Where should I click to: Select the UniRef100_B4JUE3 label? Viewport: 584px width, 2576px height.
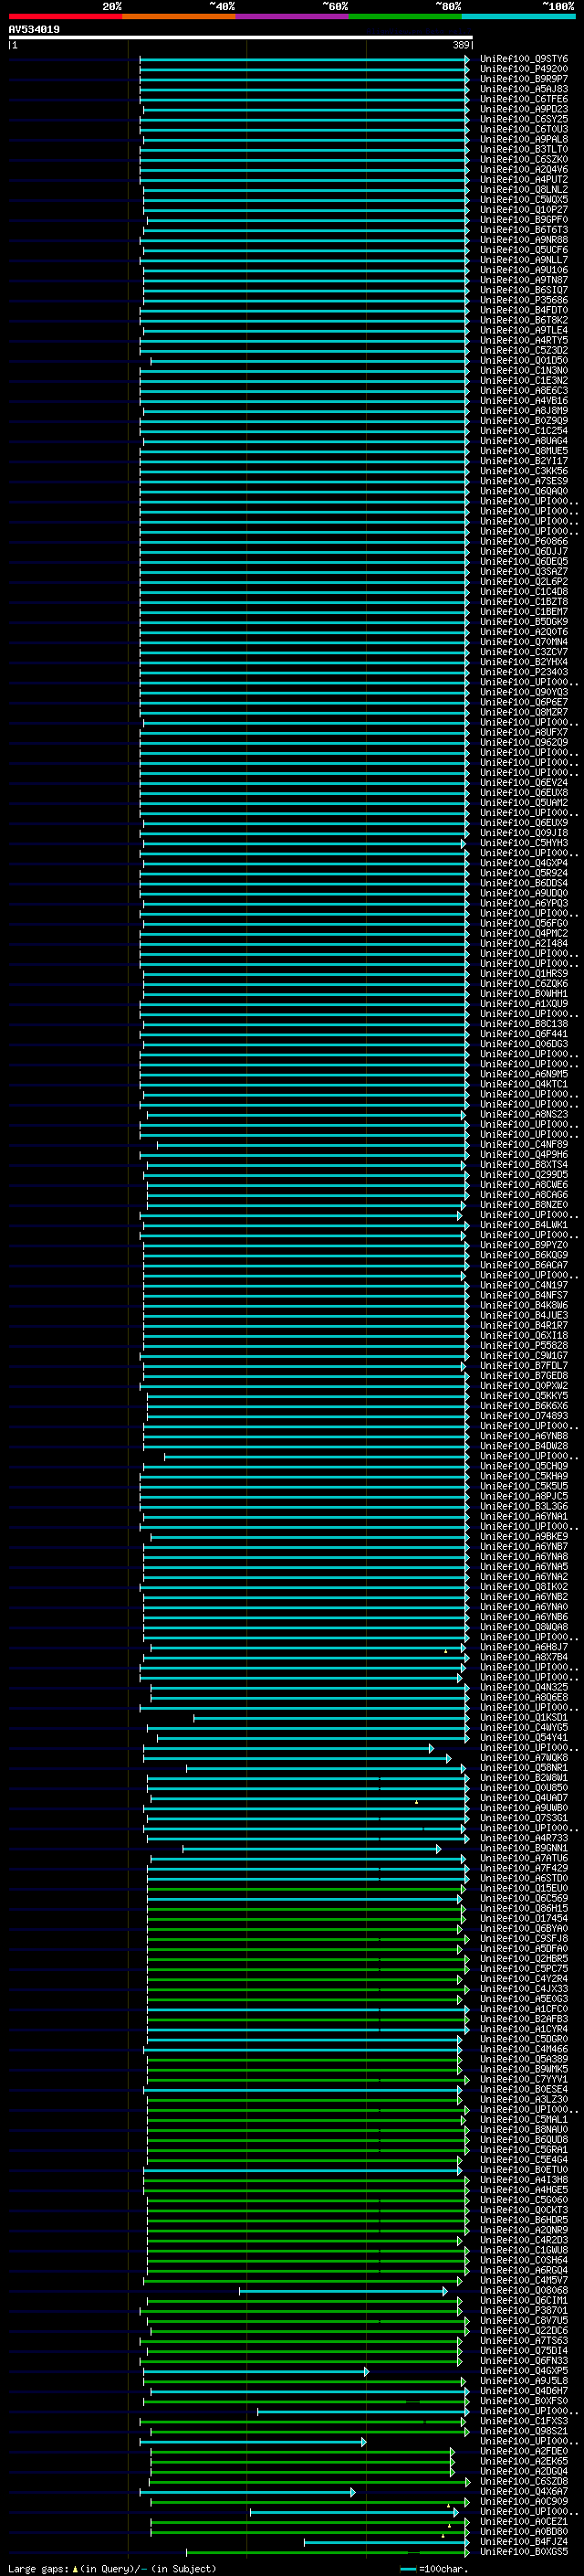[524, 1315]
